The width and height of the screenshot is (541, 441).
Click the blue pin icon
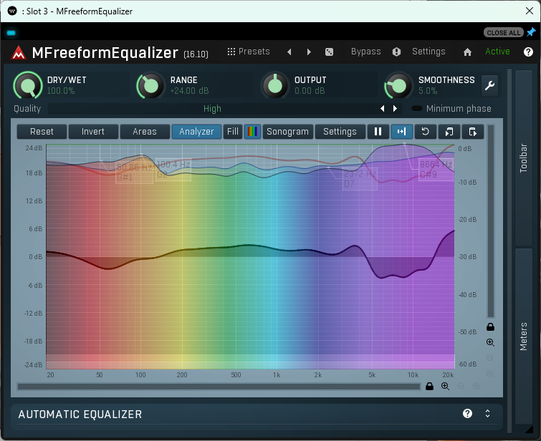point(532,32)
